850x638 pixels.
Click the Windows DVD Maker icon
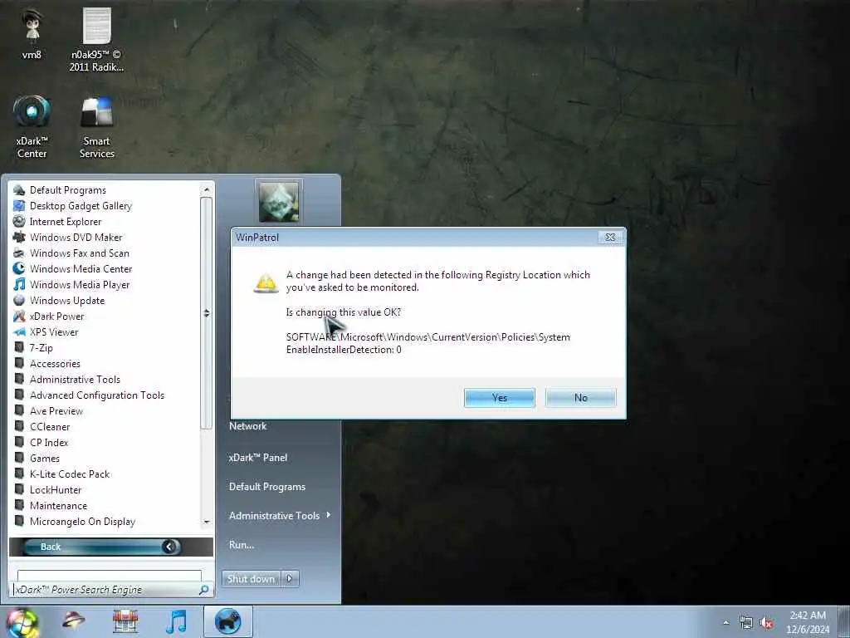coord(19,237)
